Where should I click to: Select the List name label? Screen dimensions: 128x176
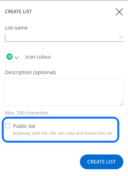pos(16,28)
